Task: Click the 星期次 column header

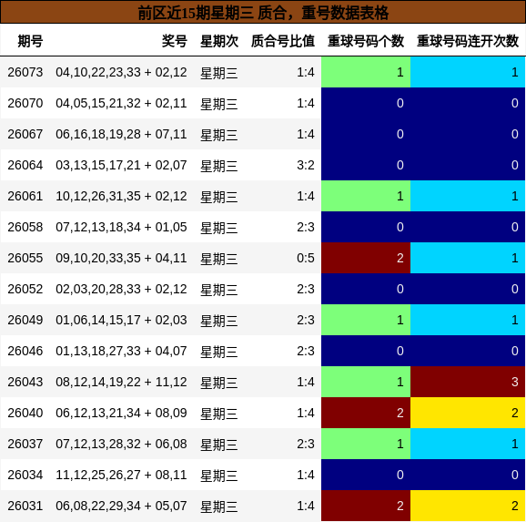Action: pyautogui.click(x=219, y=41)
